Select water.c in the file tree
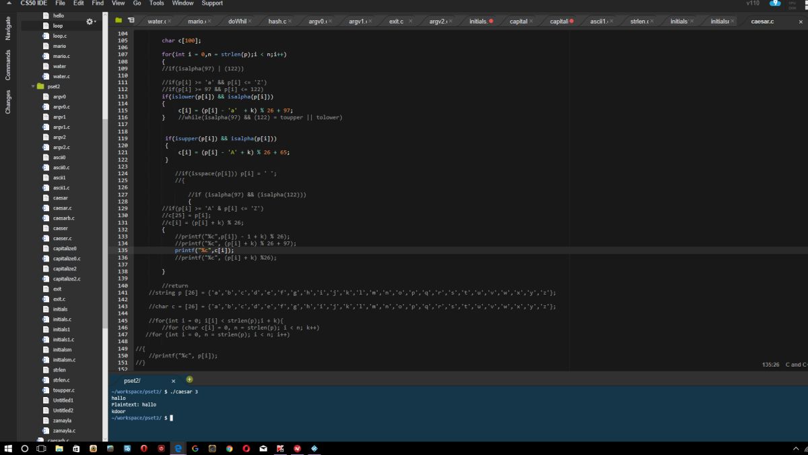Viewport: 808px width, 455px height. [x=61, y=76]
